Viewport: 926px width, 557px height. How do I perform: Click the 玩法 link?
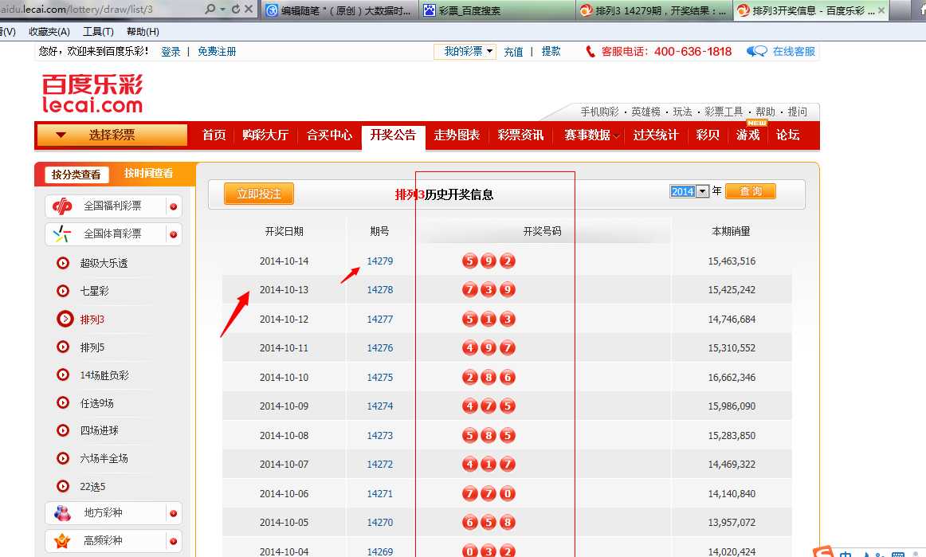(682, 112)
